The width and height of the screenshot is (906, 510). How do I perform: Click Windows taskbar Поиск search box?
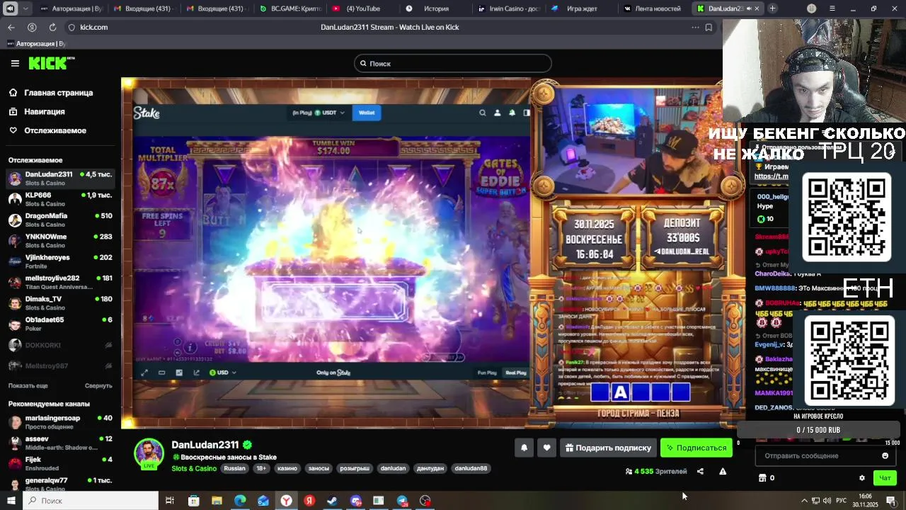91,501
